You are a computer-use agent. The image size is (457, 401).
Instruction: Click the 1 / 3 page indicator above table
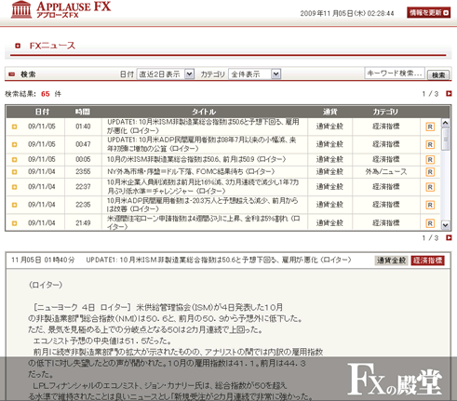pos(430,94)
